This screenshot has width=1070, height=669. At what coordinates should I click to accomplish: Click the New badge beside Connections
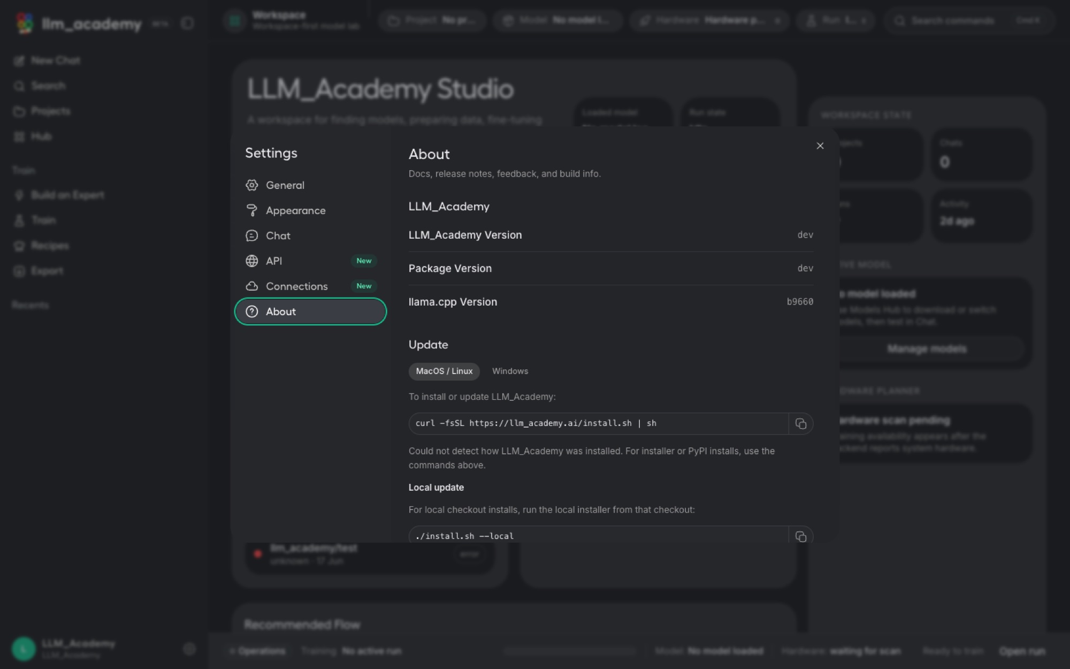(364, 286)
